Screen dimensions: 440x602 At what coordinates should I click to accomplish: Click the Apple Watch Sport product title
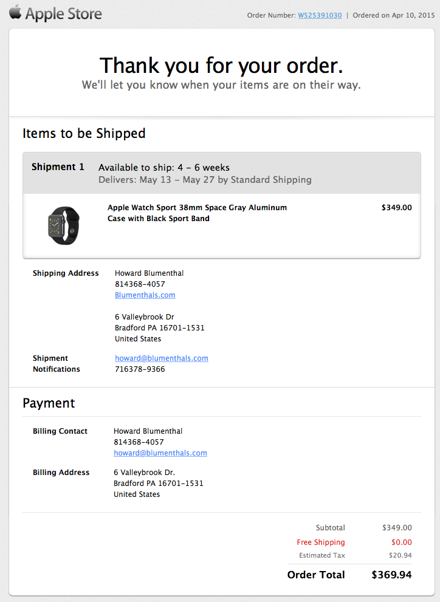[x=197, y=213]
